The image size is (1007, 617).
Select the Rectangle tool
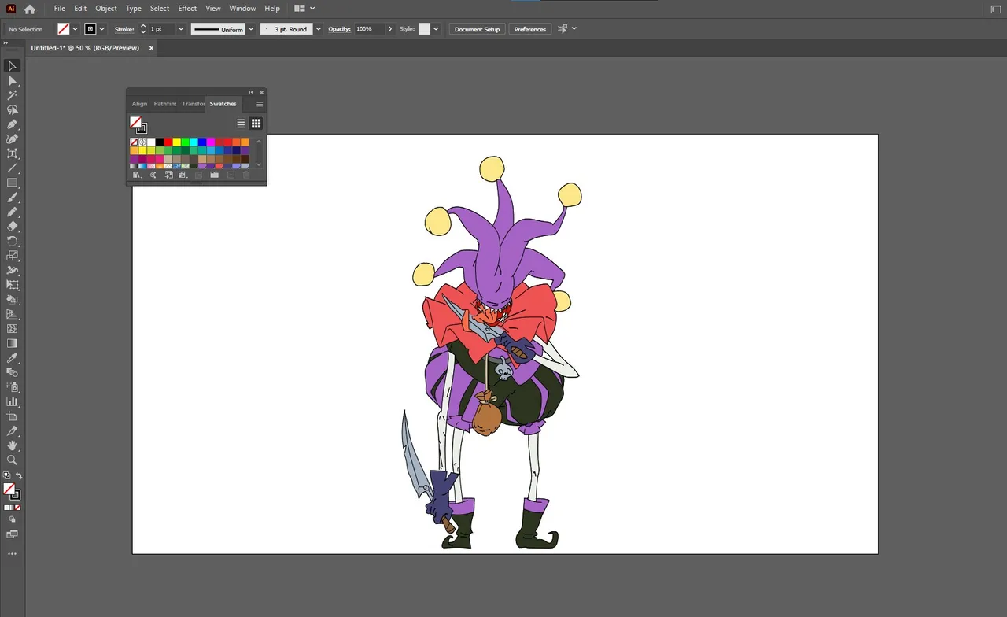(x=12, y=183)
